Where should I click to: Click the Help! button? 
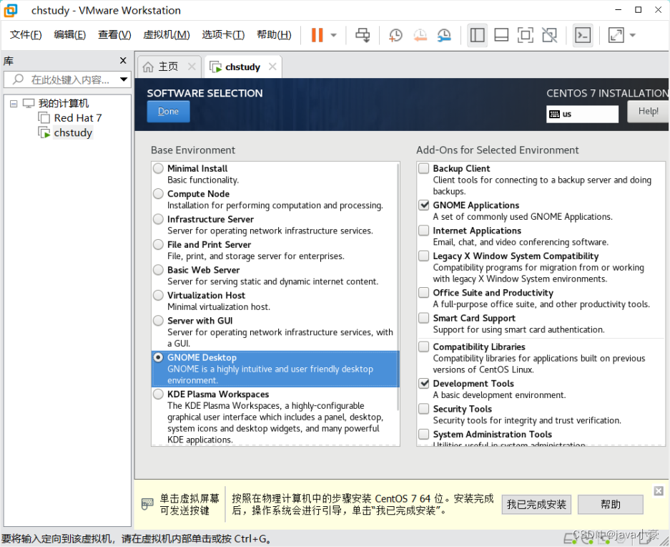(x=648, y=111)
